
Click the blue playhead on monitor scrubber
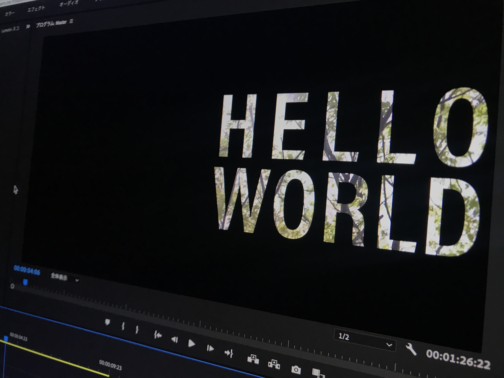(x=25, y=282)
